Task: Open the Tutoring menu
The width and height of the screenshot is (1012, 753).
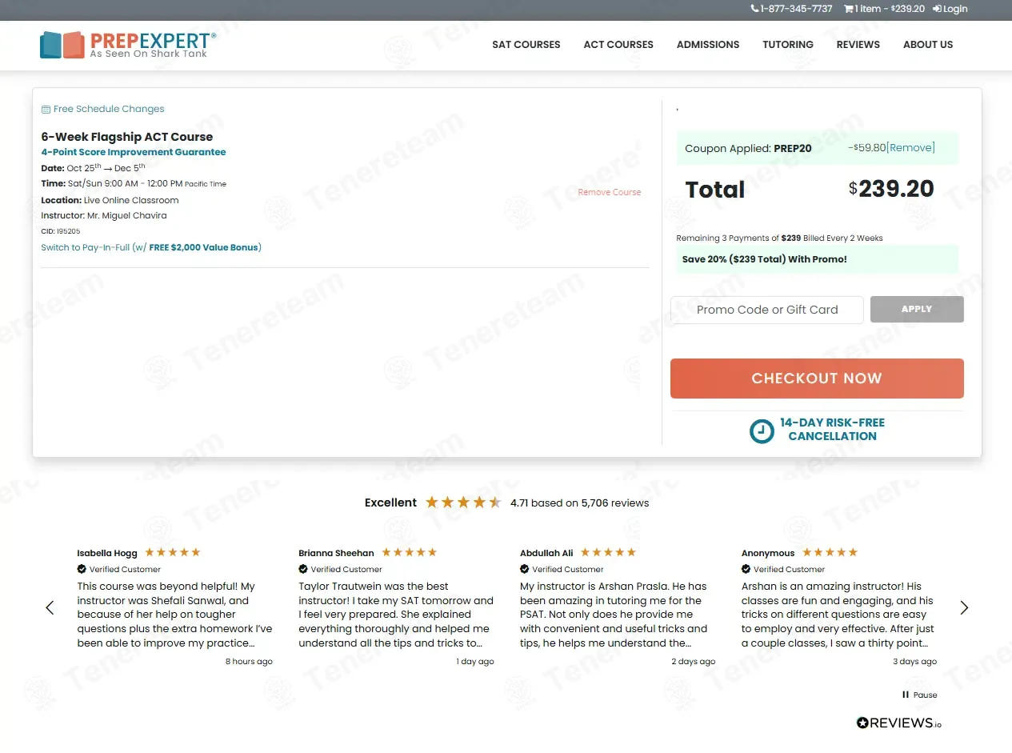Action: point(787,45)
